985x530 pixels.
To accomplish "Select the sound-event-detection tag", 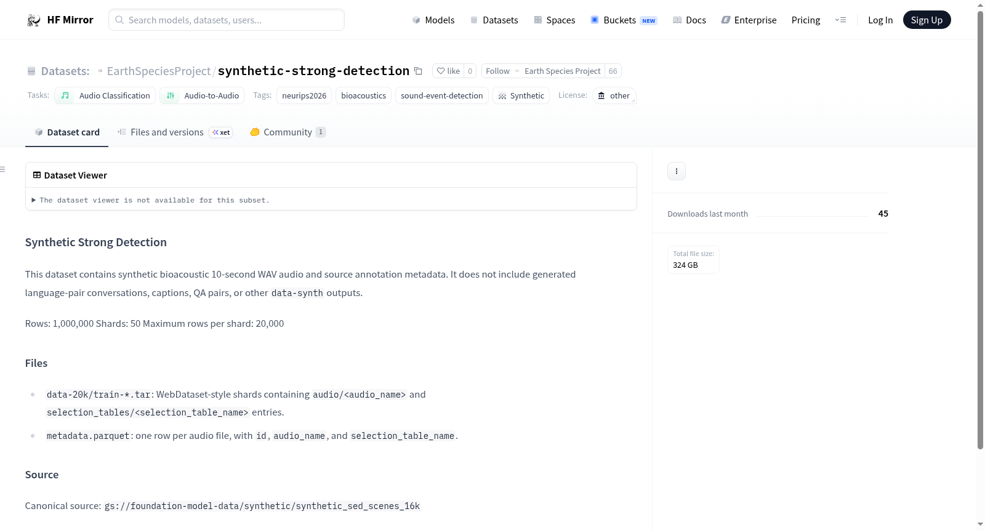I will tap(442, 95).
